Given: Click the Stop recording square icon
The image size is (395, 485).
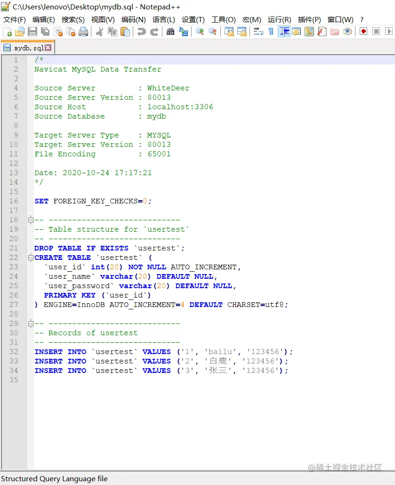Looking at the screenshot, I should click(376, 32).
